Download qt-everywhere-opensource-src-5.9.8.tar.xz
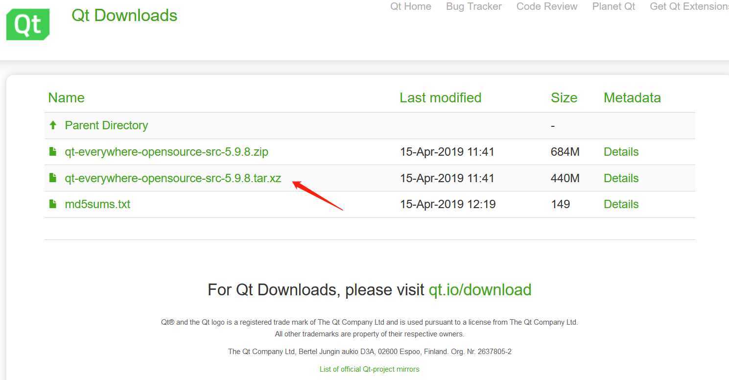Image resolution: width=729 pixels, height=380 pixels. pyautogui.click(x=173, y=178)
